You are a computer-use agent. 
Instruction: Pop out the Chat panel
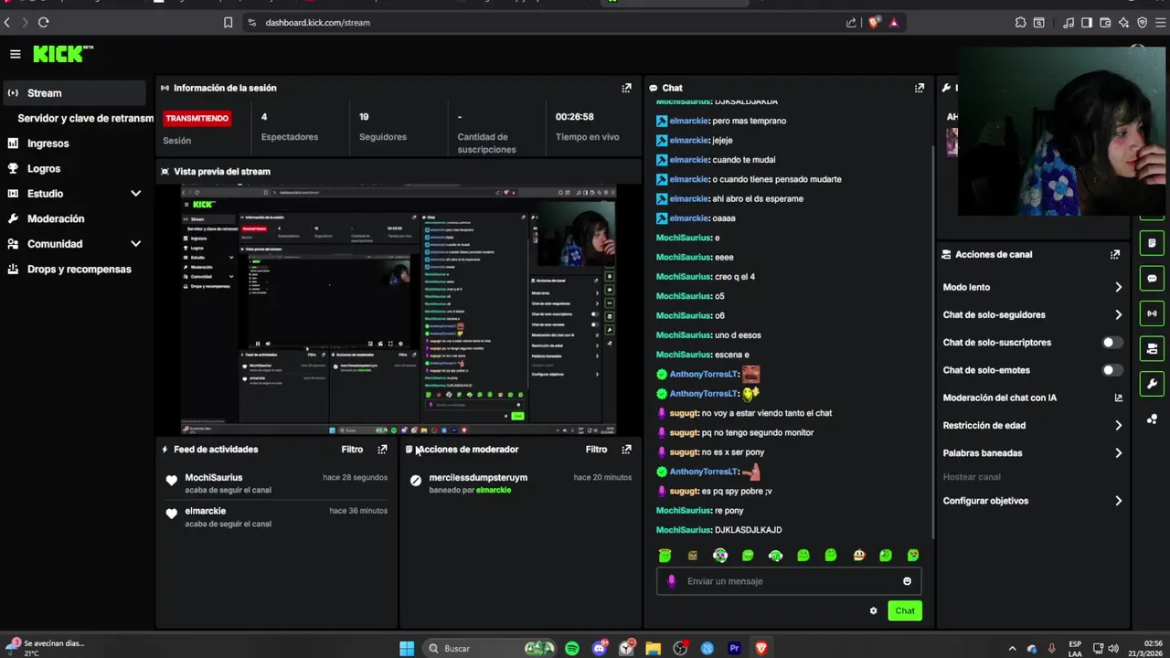click(920, 88)
